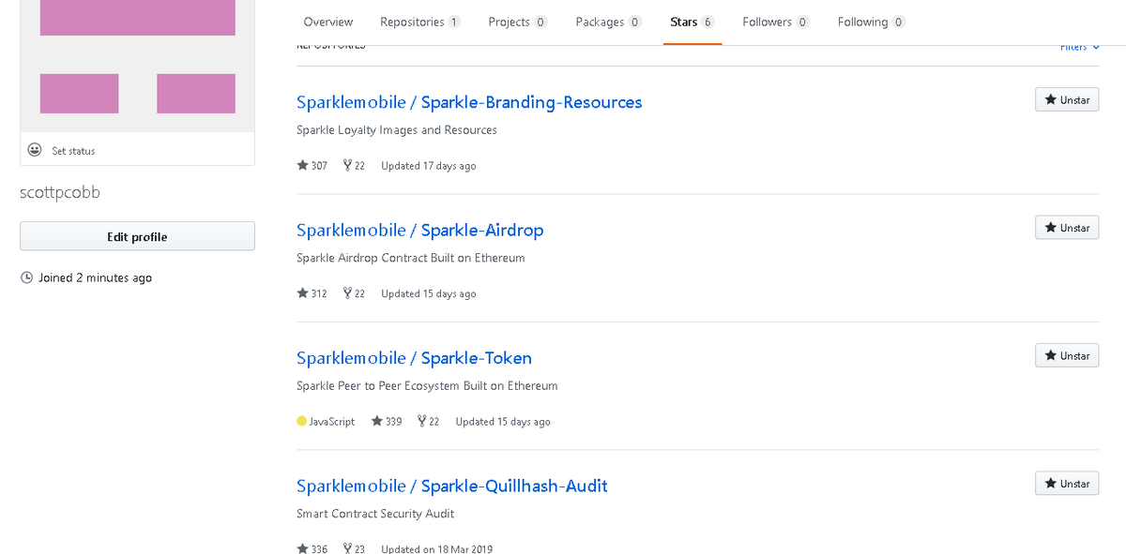Click 'Sparkle Peer to Peer Ecosystem' description
The height and width of the screenshot is (554, 1126).
(x=427, y=386)
